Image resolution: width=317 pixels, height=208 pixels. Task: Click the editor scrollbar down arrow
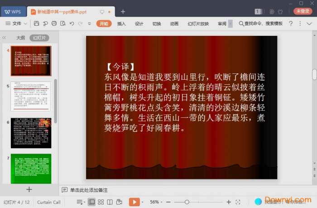(x=314, y=163)
